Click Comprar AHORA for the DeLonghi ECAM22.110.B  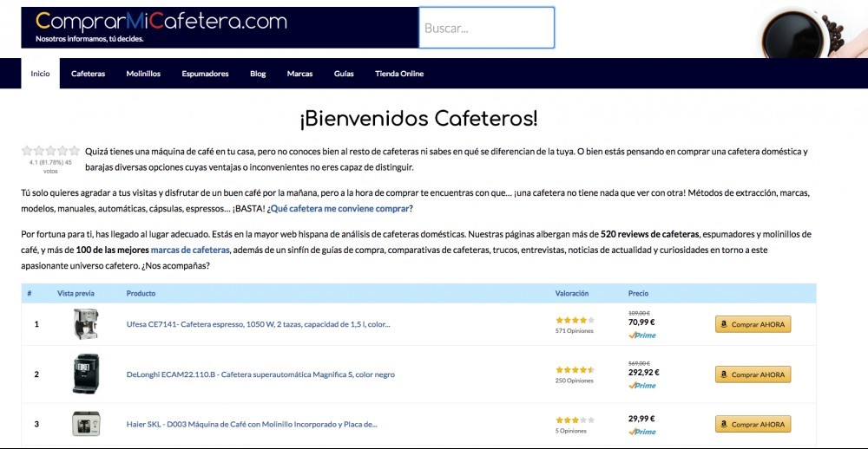753,374
